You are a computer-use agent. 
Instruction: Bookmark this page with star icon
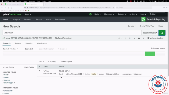114,8
